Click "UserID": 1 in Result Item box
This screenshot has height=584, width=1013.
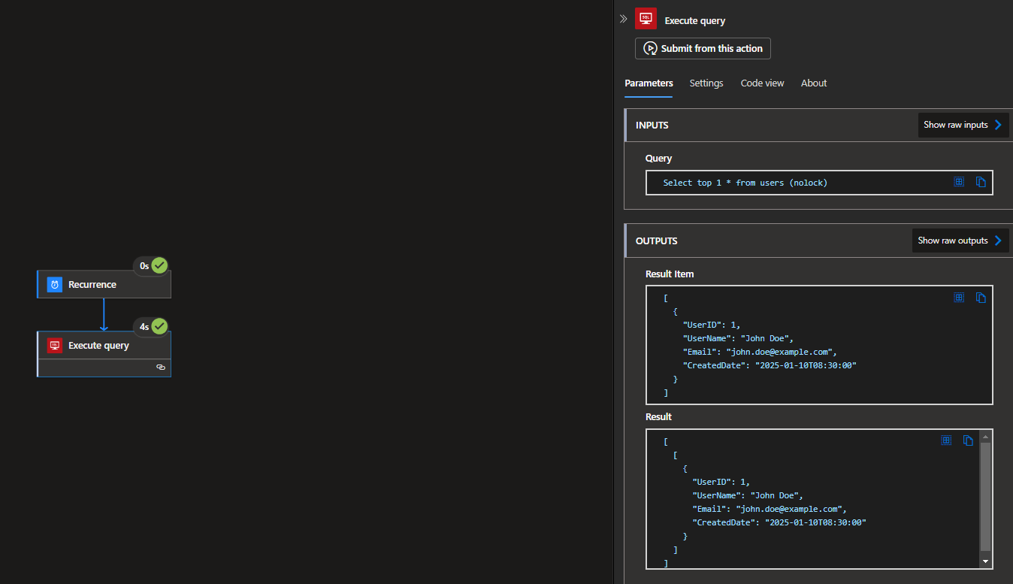click(712, 325)
